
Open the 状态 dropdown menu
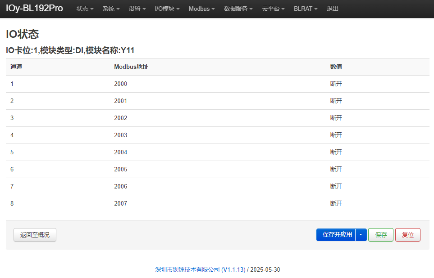coord(85,9)
